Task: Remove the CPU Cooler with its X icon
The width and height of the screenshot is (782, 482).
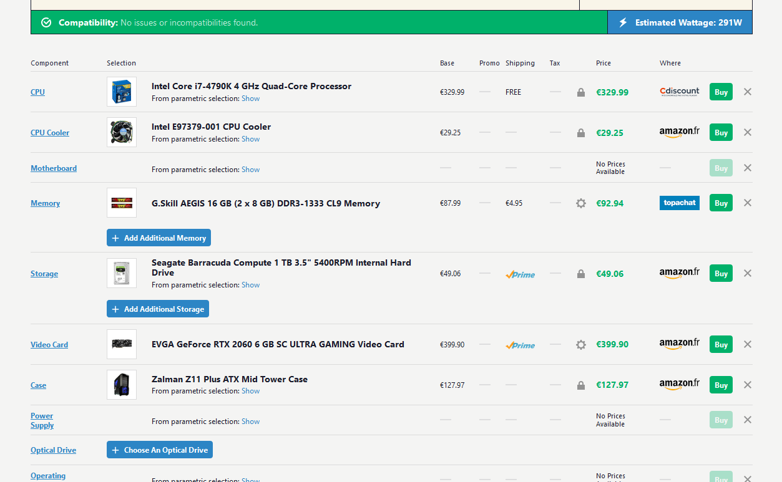Action: pos(748,132)
